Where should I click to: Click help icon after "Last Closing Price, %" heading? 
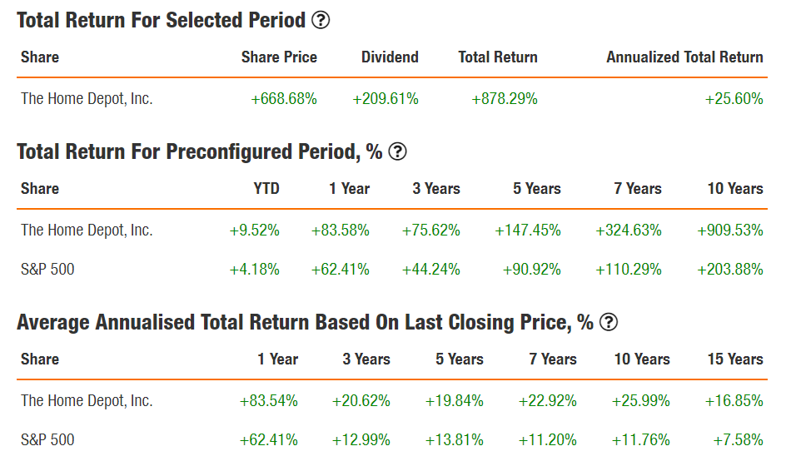(x=609, y=322)
